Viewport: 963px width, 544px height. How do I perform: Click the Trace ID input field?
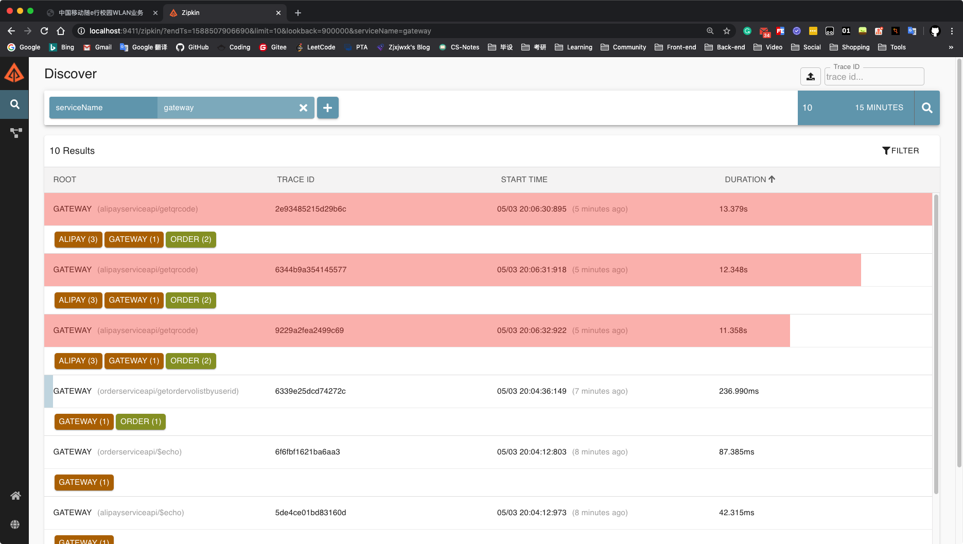click(874, 77)
